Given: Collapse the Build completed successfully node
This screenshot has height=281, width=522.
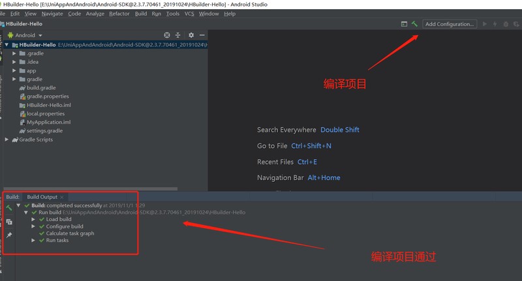Looking at the screenshot, I should coord(18,205).
